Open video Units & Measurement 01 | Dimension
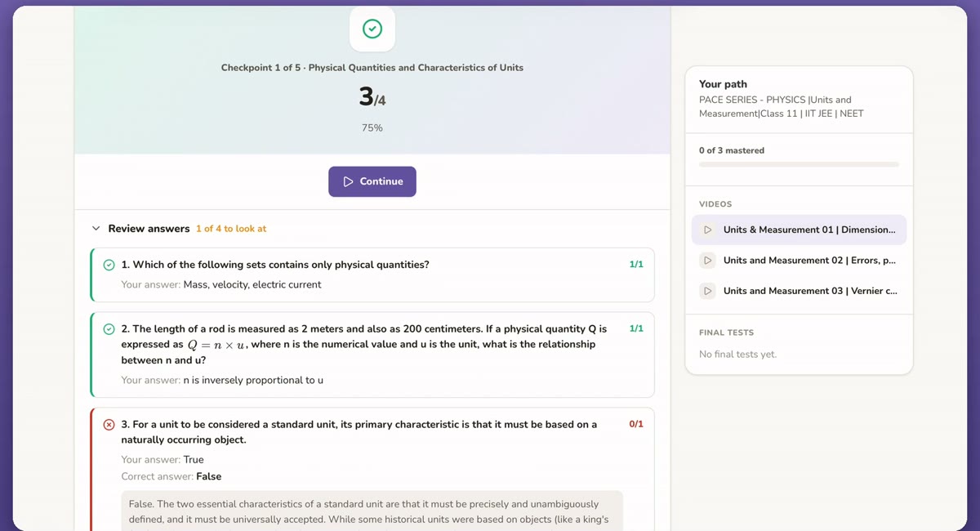The image size is (980, 531). [x=799, y=230]
